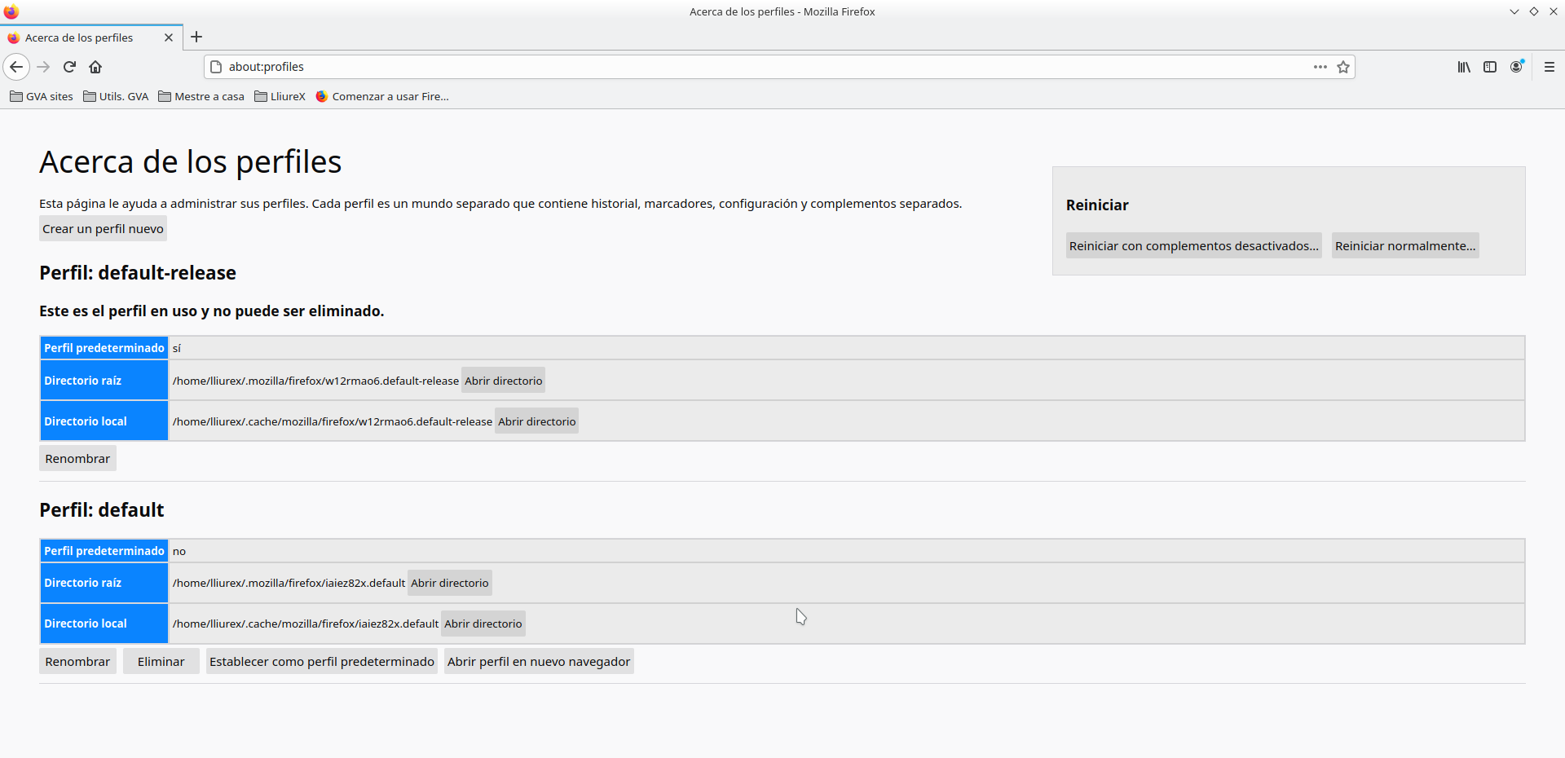Open the Library icon in toolbar
Screen dimensions: 1565x758
(1464, 67)
